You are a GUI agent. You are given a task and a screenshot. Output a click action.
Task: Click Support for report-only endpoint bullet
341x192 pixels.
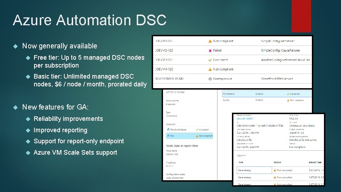(x=79, y=141)
